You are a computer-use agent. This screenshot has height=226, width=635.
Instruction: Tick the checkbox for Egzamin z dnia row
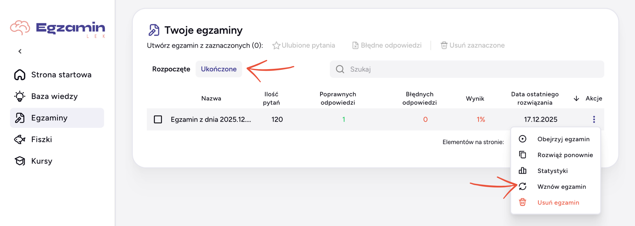[158, 119]
